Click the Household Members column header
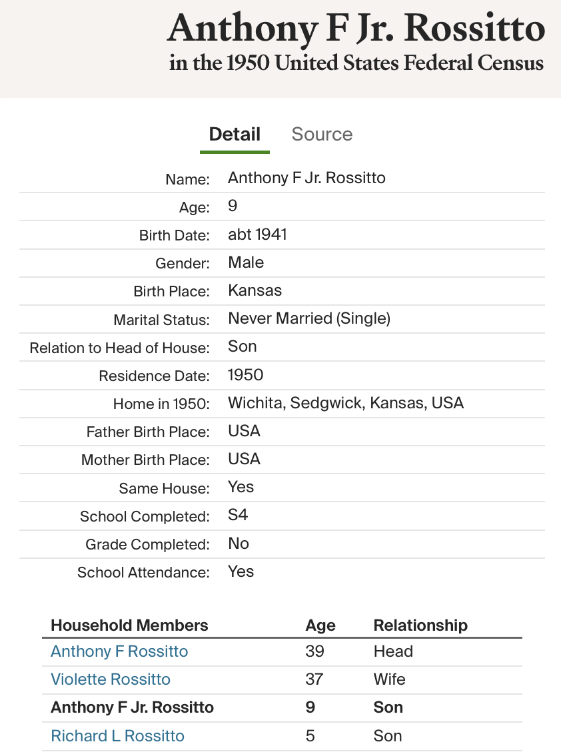This screenshot has width=561, height=754. tap(129, 625)
